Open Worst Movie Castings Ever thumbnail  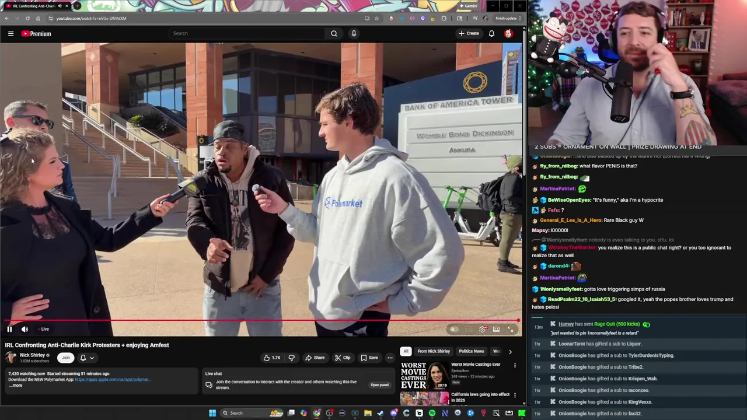point(424,375)
